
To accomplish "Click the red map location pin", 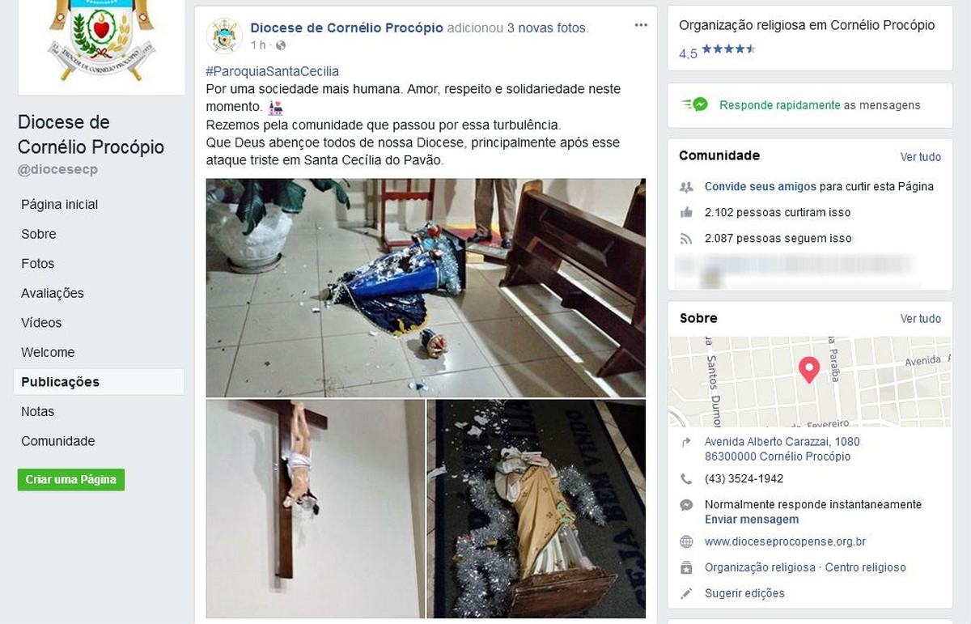I will 808,370.
